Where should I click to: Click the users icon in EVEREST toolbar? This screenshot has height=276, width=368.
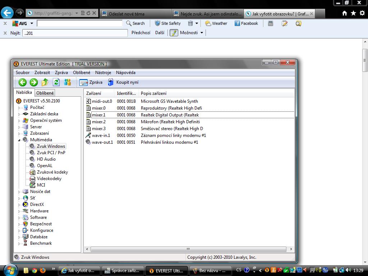[x=67, y=82]
